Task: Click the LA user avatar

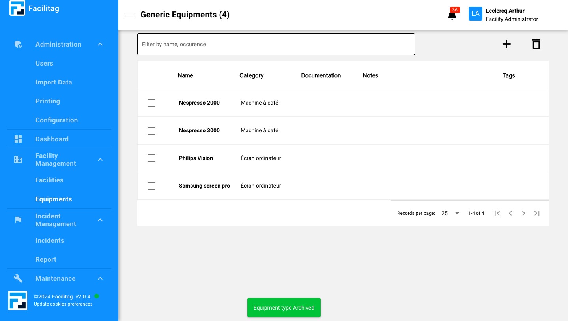Action: point(475,14)
